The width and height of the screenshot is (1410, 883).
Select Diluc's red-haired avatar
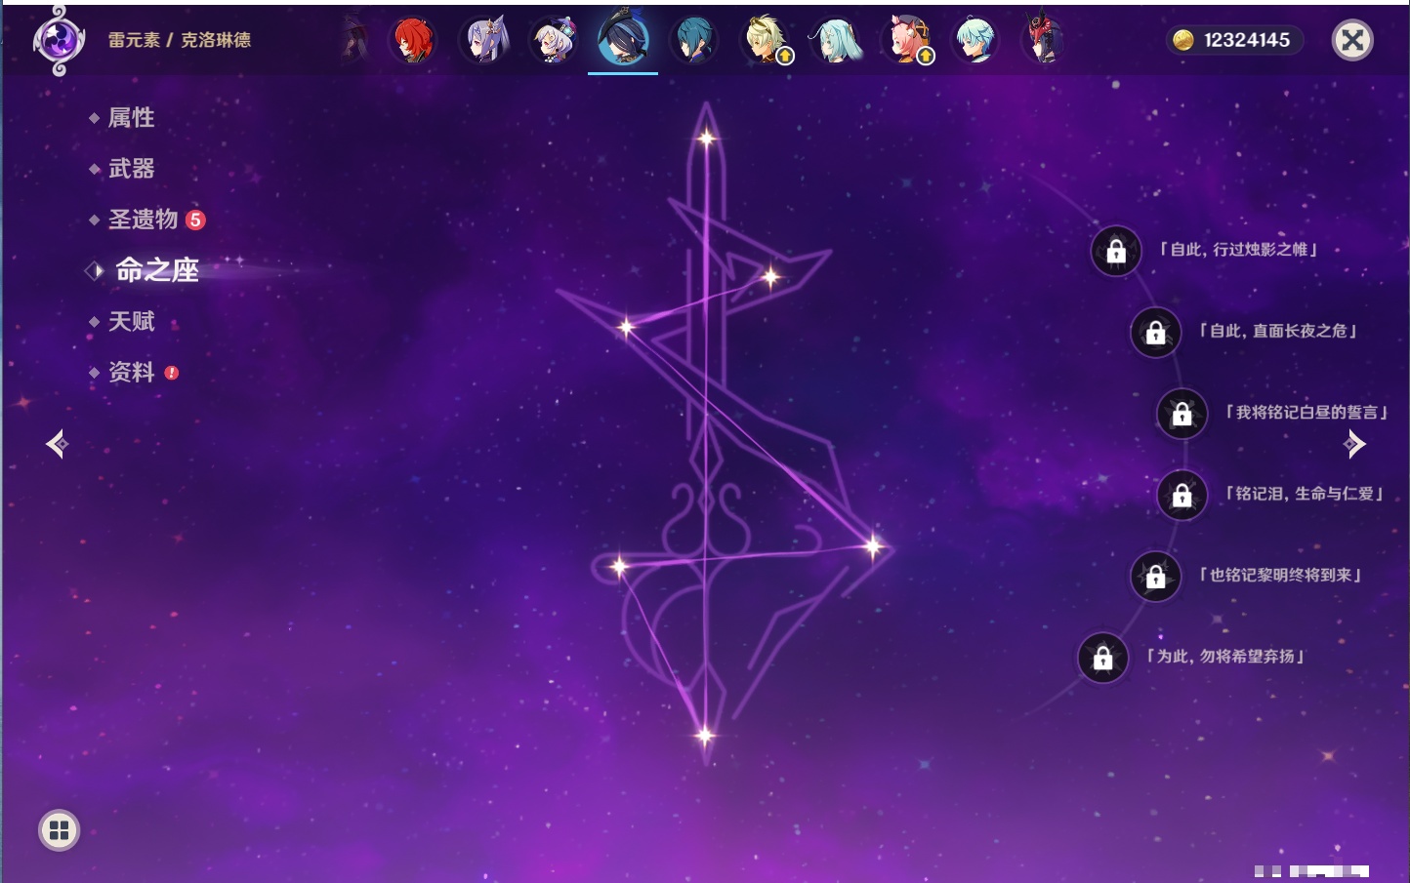click(413, 41)
